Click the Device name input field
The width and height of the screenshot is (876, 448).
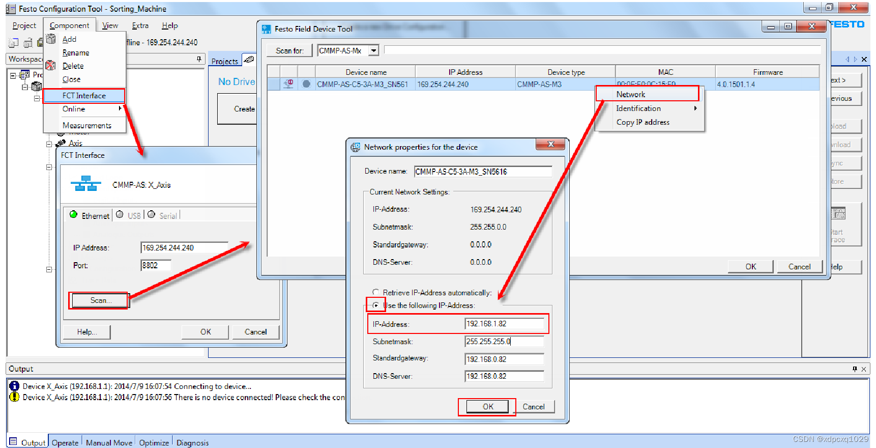click(483, 172)
